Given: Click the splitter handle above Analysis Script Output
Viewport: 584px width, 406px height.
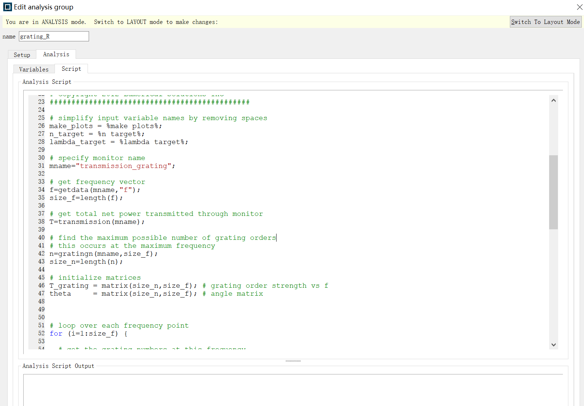Looking at the screenshot, I should coord(293,361).
